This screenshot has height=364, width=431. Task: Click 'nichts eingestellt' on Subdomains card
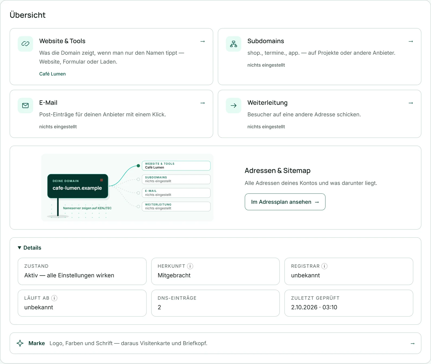[266, 65]
